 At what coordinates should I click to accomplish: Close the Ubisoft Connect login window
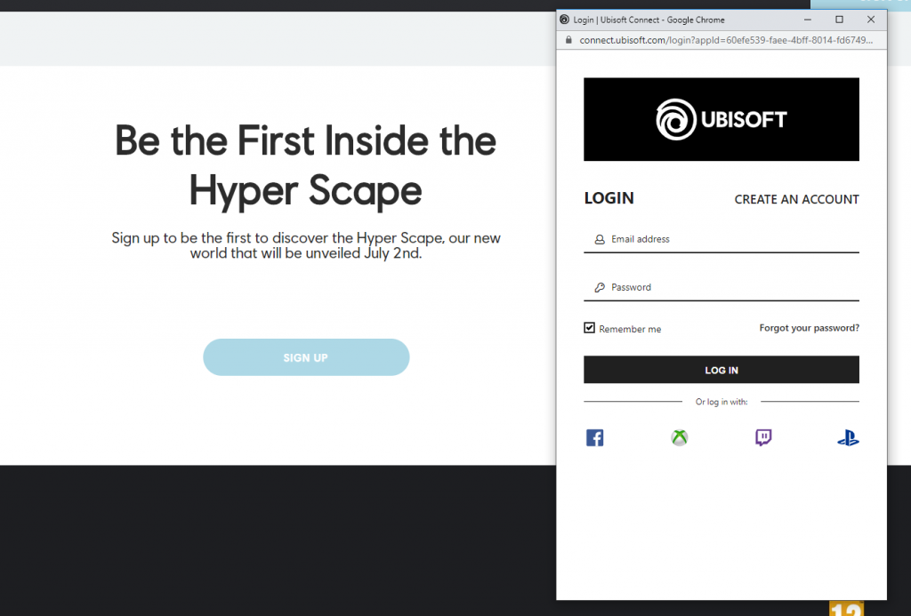tap(870, 20)
